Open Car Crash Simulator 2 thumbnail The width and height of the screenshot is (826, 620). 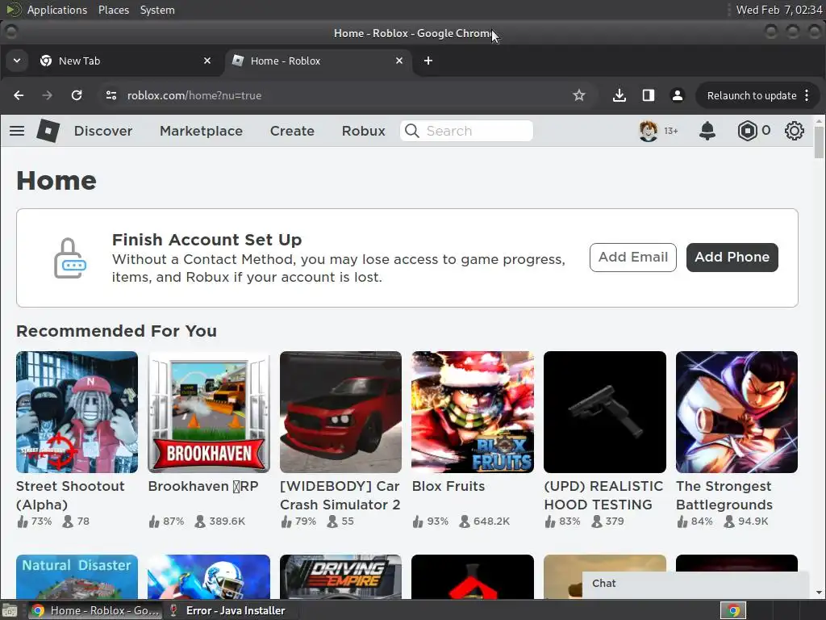coord(341,413)
